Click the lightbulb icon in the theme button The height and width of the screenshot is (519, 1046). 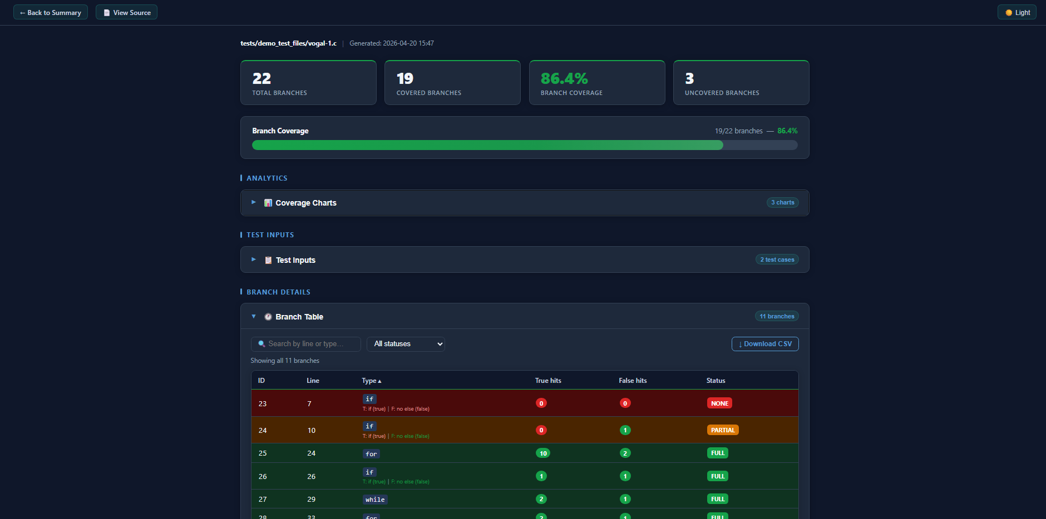tap(1009, 12)
